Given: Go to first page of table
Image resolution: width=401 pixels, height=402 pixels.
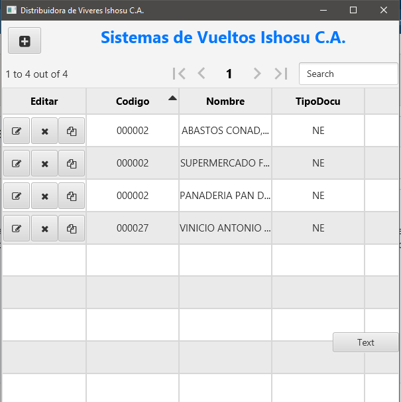Looking at the screenshot, I should coord(179,74).
